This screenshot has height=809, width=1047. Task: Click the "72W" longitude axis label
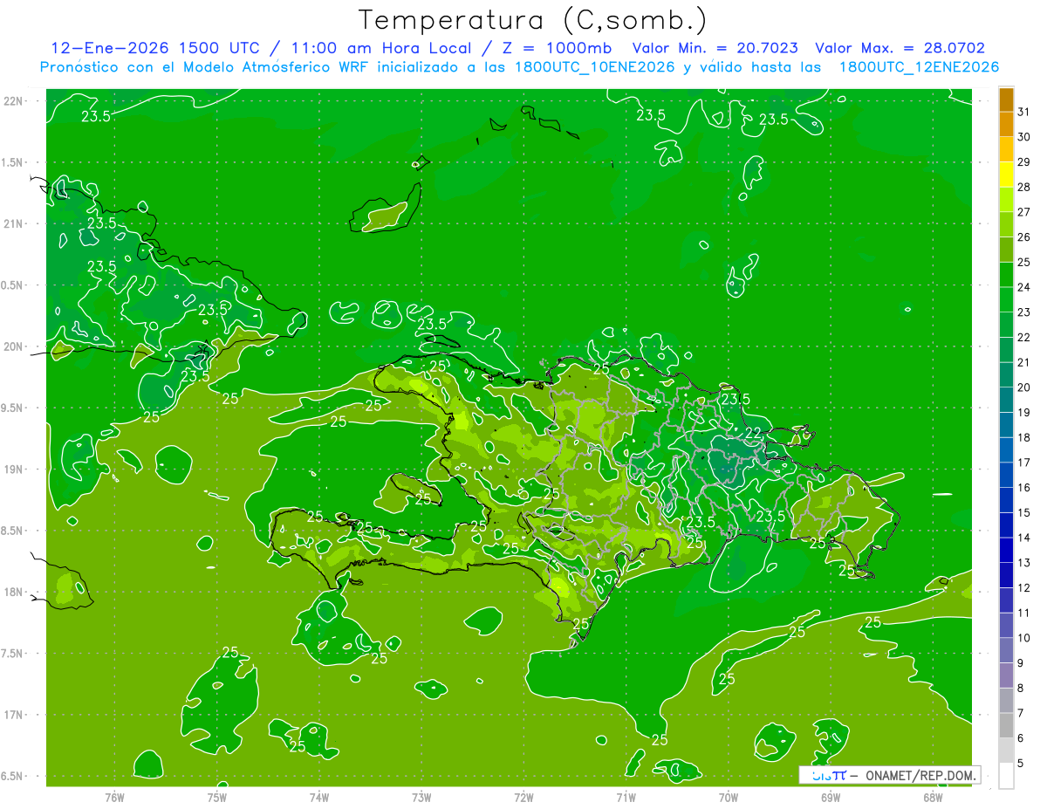(523, 798)
